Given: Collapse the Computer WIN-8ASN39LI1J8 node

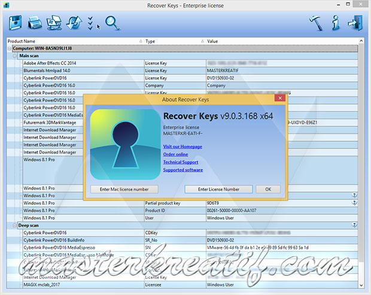Looking at the screenshot, I should point(10,48).
